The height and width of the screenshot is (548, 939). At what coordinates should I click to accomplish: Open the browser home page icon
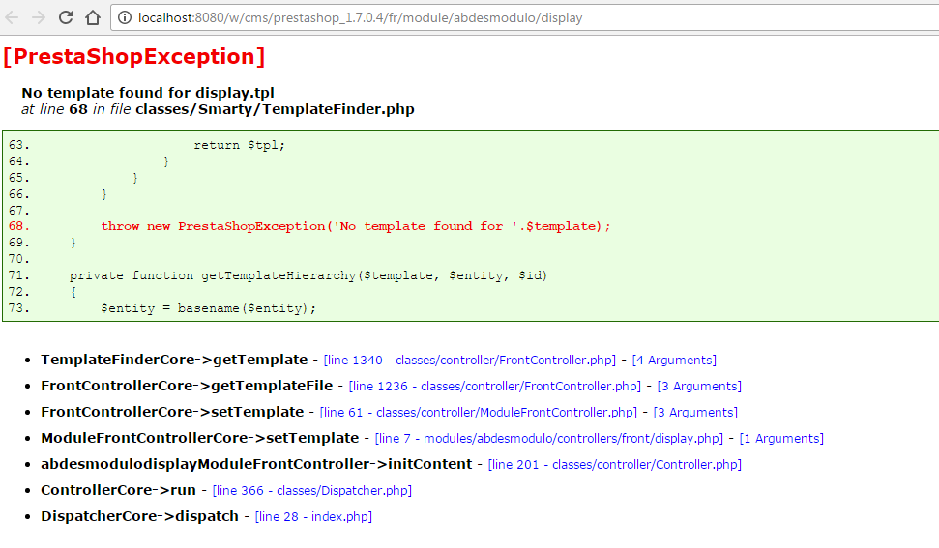click(x=93, y=18)
